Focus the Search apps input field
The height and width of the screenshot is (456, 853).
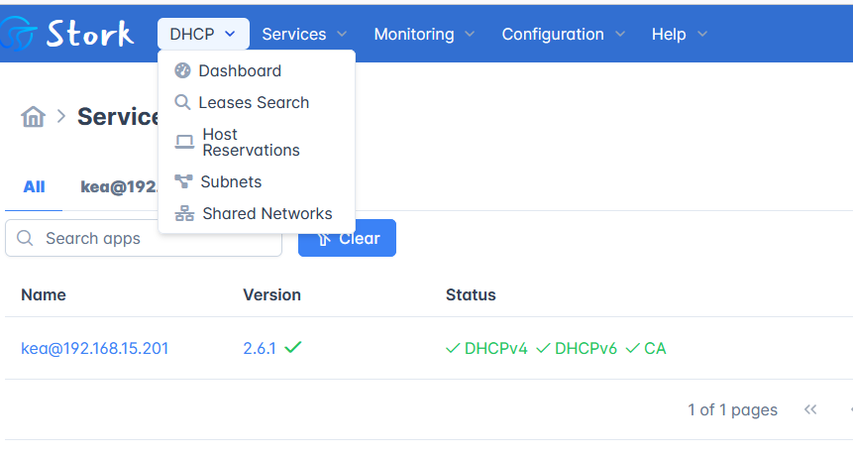point(144,238)
